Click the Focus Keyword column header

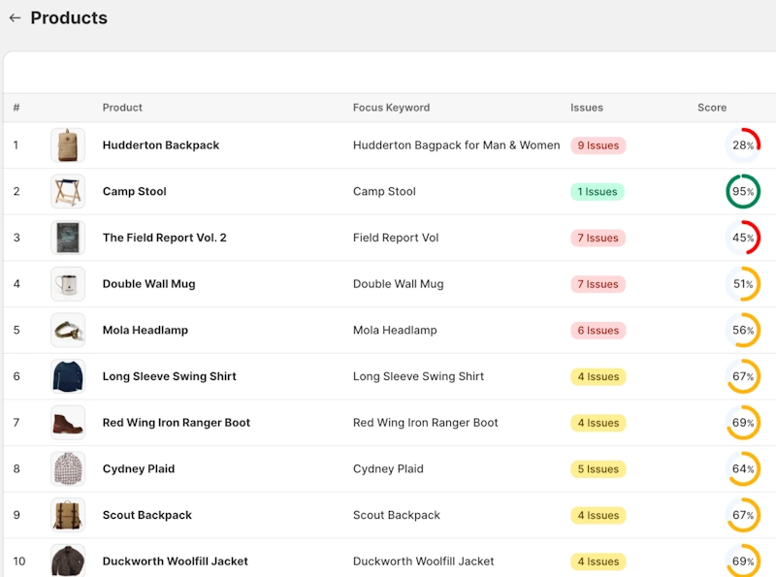point(391,108)
